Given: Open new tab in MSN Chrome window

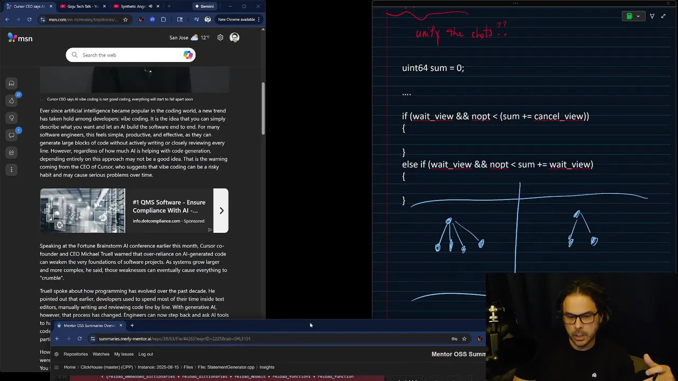Looking at the screenshot, I should coord(169,6).
